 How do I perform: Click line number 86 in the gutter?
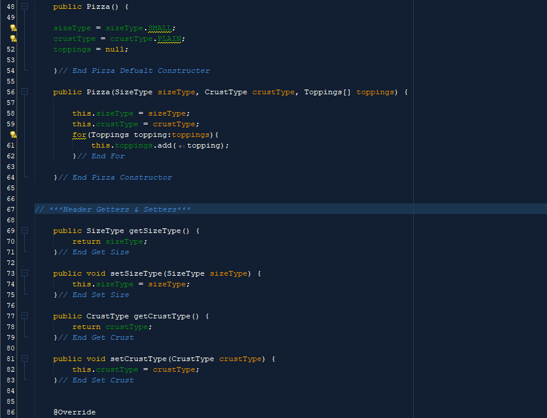click(x=11, y=412)
